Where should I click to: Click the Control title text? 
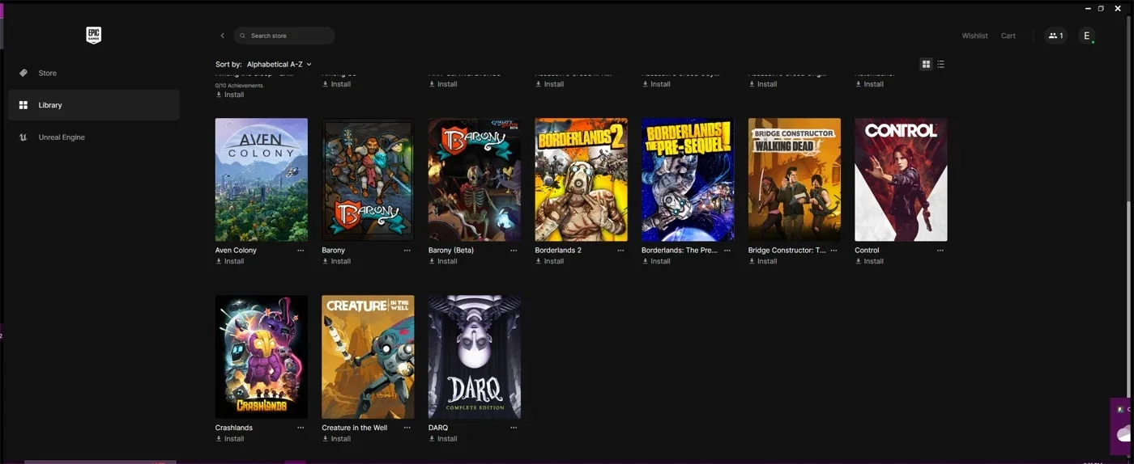tap(867, 251)
